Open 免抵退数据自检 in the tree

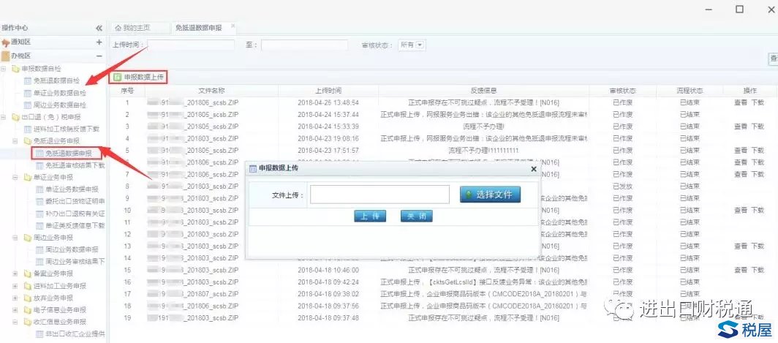[56, 80]
